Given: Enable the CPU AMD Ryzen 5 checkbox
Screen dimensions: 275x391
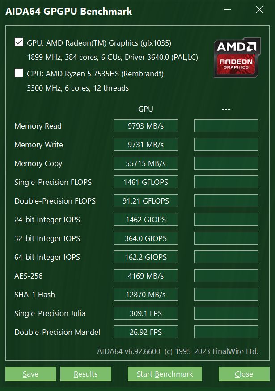Looking at the screenshot, I should point(19,73).
